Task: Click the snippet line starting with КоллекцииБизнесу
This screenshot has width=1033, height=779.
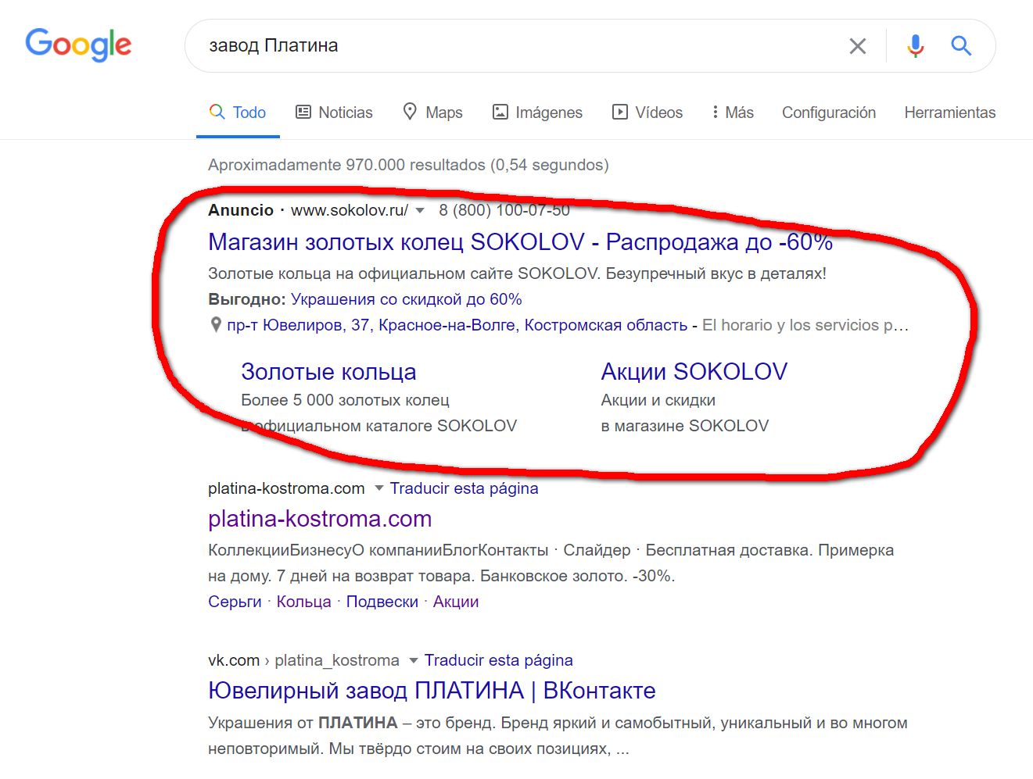Action: (551, 550)
